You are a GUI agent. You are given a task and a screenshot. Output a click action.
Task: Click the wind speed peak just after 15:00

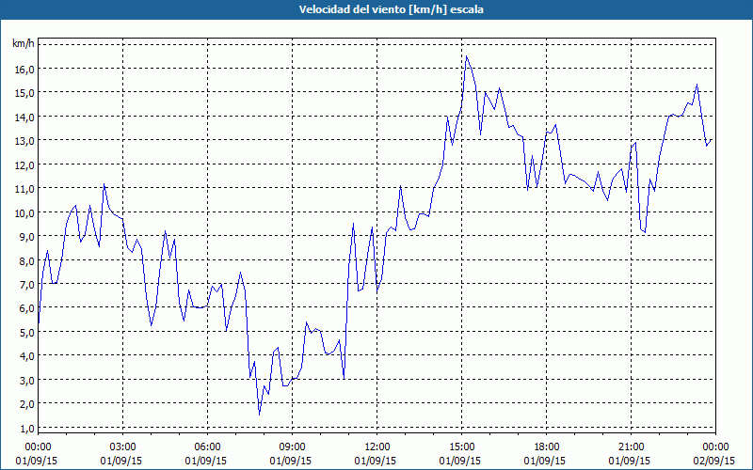coord(466,56)
